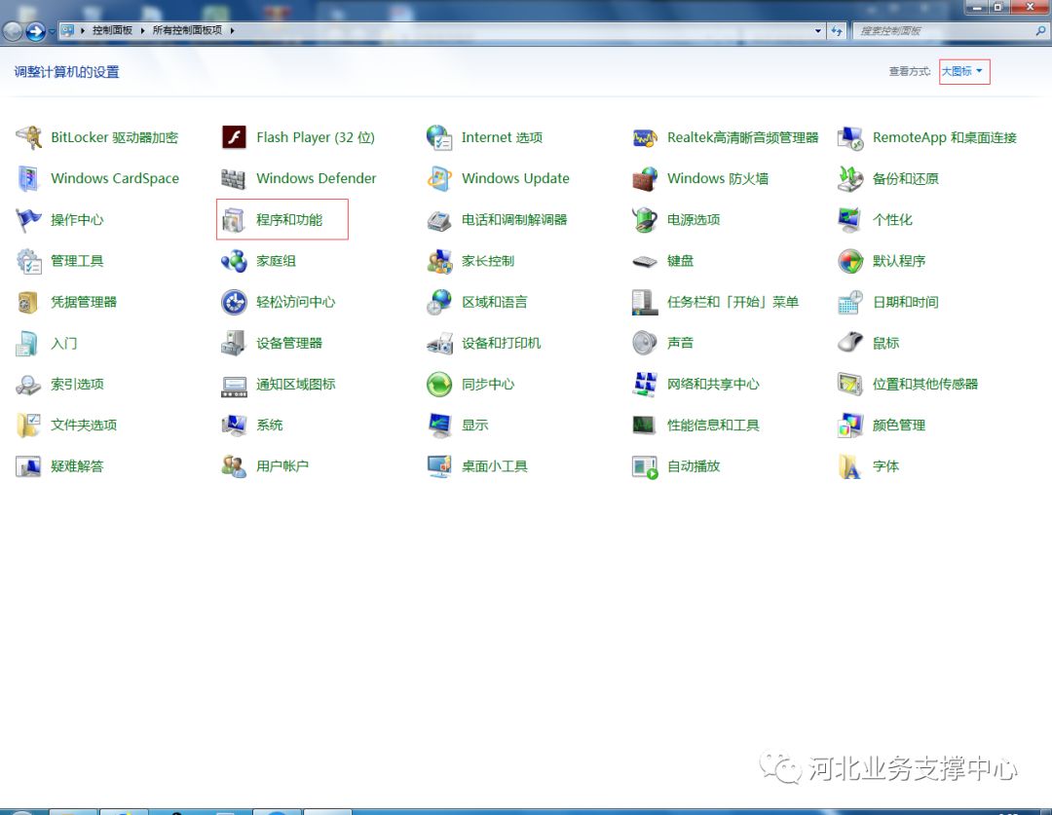Open the 疑难解答 link
Viewport: 1052px width, 815px height.
click(x=77, y=466)
